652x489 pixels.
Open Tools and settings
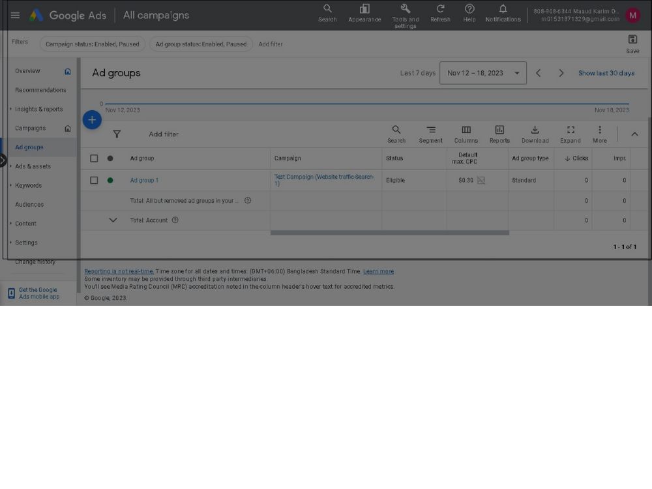(x=406, y=16)
